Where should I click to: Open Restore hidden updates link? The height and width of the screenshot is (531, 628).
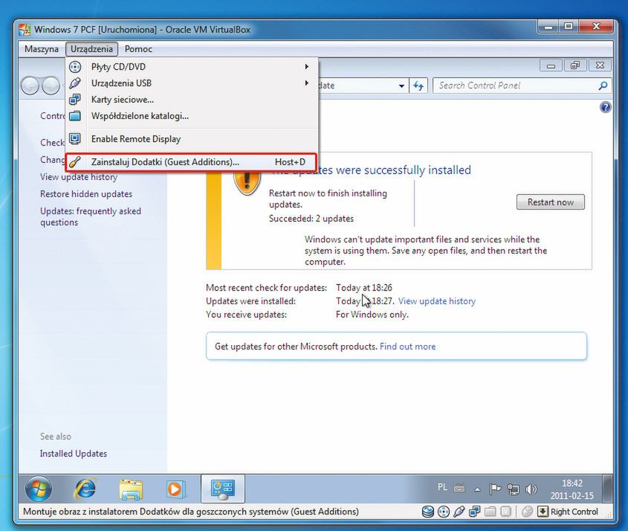coord(86,194)
